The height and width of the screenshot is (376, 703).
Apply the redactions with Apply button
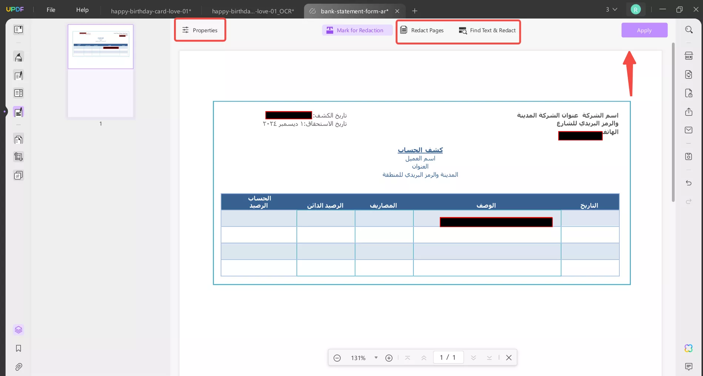(x=644, y=30)
